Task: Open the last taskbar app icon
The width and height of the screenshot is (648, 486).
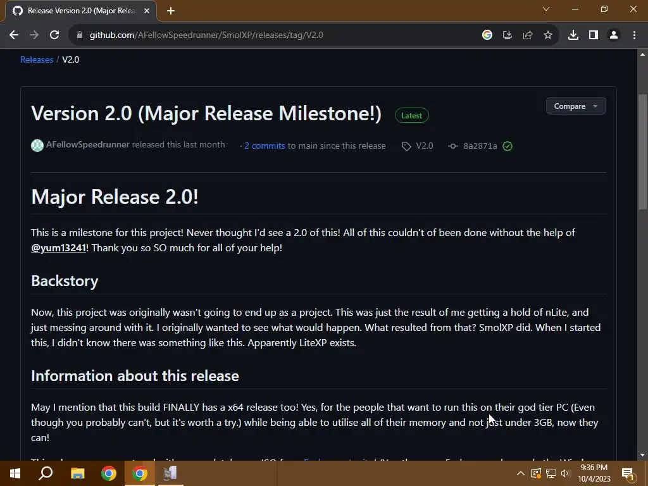Action: pyautogui.click(x=170, y=473)
